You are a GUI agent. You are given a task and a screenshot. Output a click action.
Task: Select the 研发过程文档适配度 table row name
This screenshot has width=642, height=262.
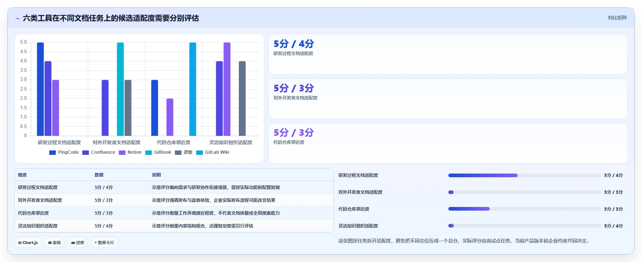[38, 188]
